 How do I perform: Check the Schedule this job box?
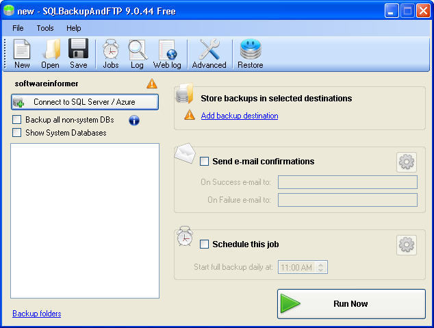point(204,244)
